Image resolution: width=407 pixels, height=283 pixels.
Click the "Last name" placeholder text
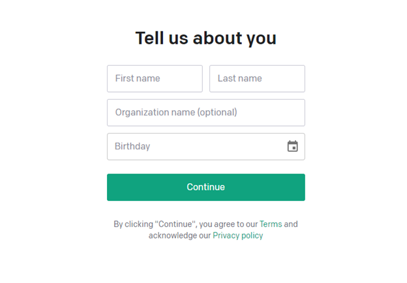(x=239, y=79)
